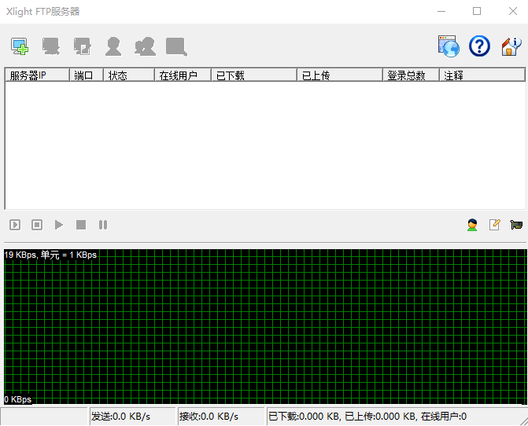Sort by 端口 column header

pyautogui.click(x=87, y=75)
